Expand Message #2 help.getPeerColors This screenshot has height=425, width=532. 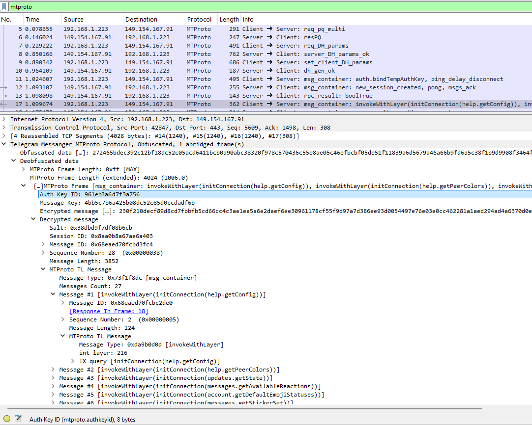point(53,370)
